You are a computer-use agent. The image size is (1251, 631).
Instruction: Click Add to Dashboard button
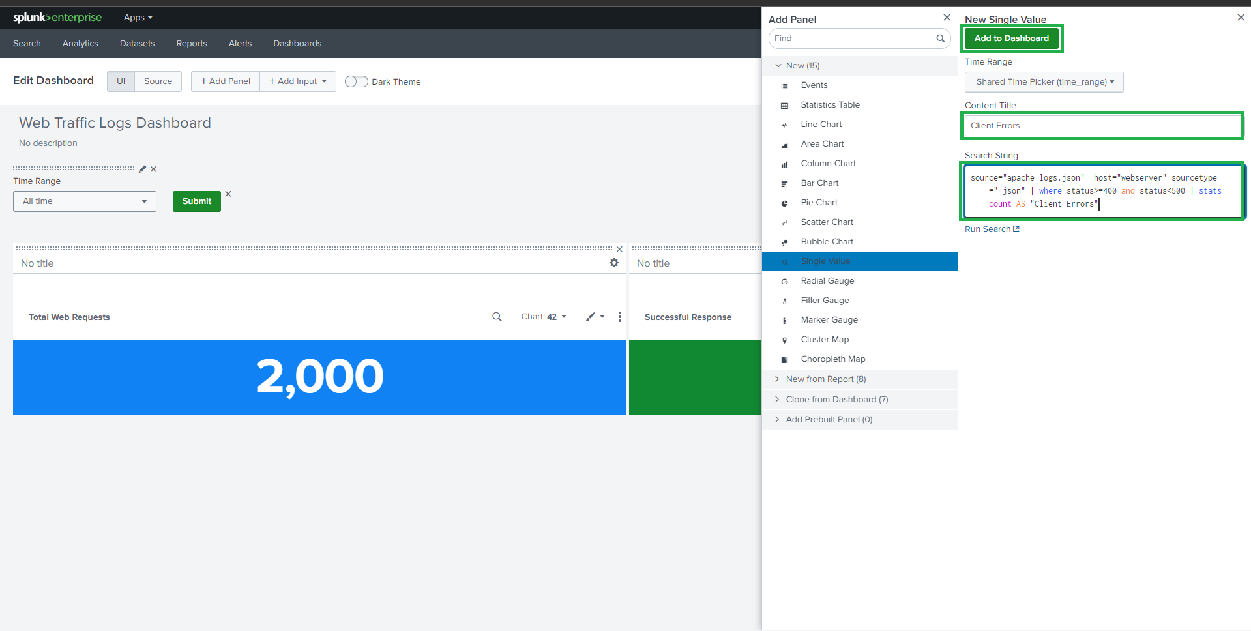(1012, 38)
